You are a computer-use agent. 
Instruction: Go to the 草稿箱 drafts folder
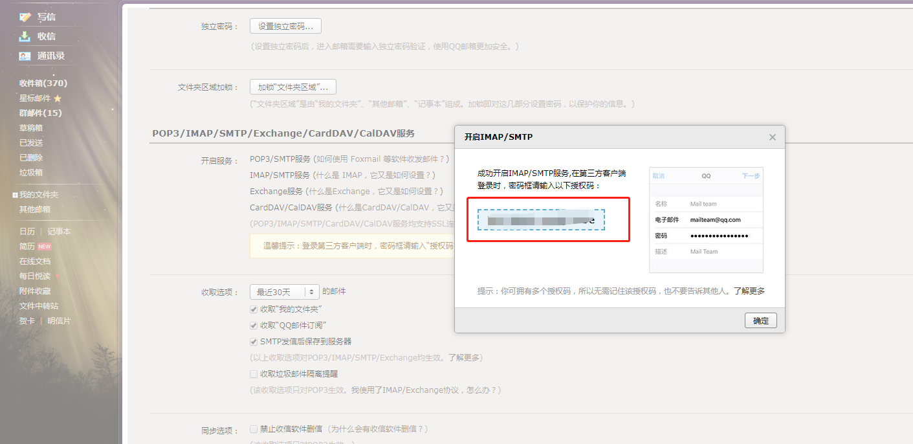(x=31, y=128)
